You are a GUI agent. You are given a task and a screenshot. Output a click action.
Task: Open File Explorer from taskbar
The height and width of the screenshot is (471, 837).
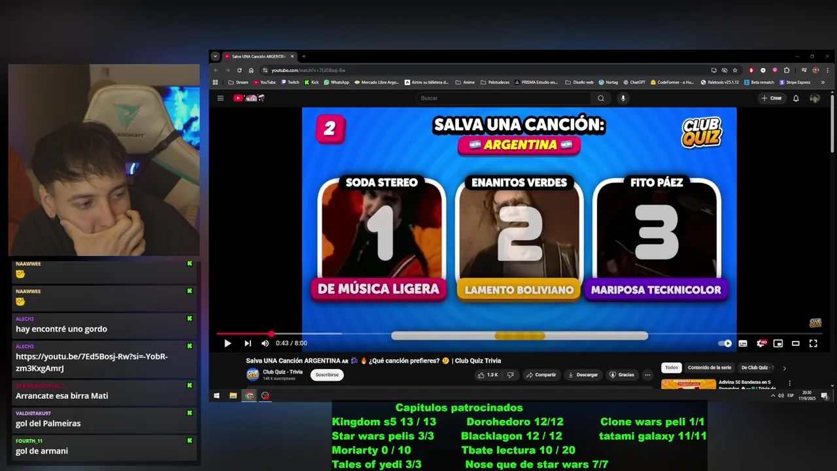[x=233, y=396]
